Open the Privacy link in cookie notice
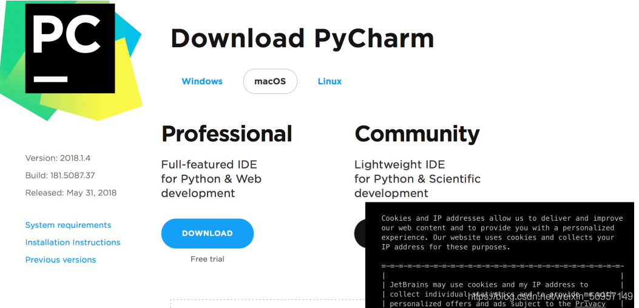639x308 pixels. pos(590,304)
